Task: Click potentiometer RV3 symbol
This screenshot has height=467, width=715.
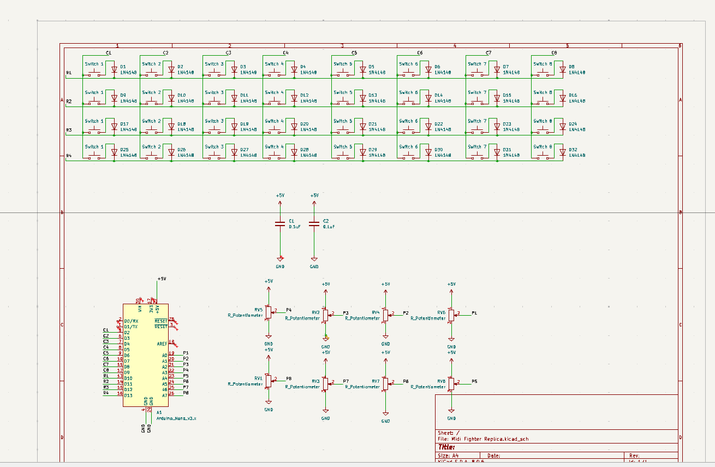Action: (x=326, y=383)
